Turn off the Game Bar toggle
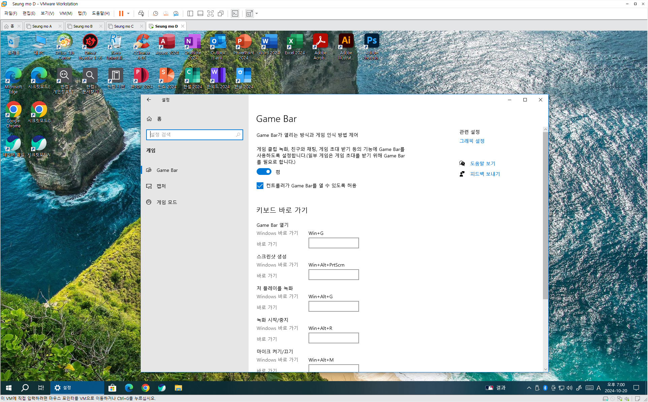This screenshot has height=402, width=648. click(x=264, y=172)
